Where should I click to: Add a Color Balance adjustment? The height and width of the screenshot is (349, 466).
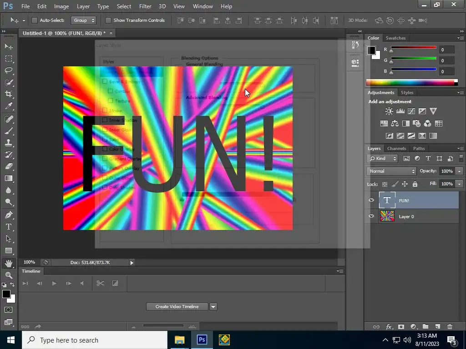click(x=395, y=124)
